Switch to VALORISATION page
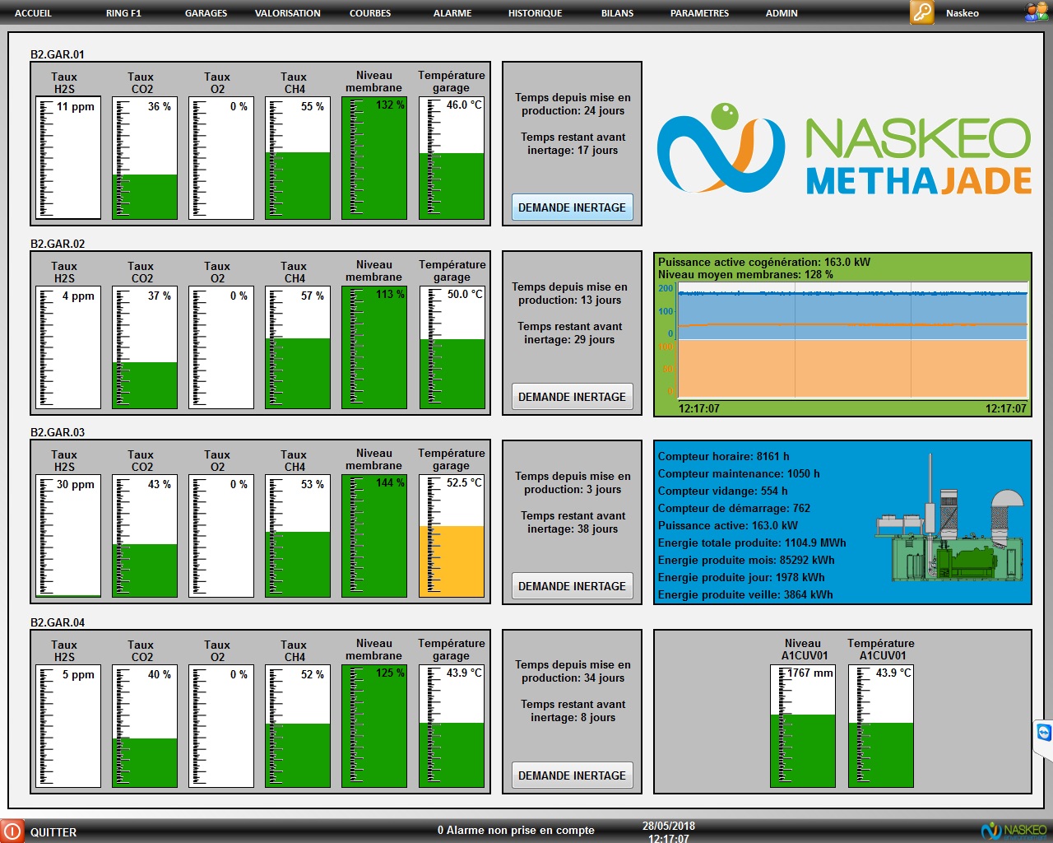The image size is (1053, 843). click(x=288, y=13)
